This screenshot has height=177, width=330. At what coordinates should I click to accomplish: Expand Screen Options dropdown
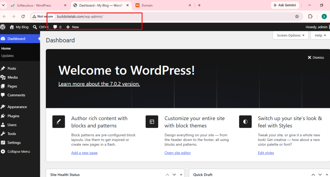[x=291, y=35]
